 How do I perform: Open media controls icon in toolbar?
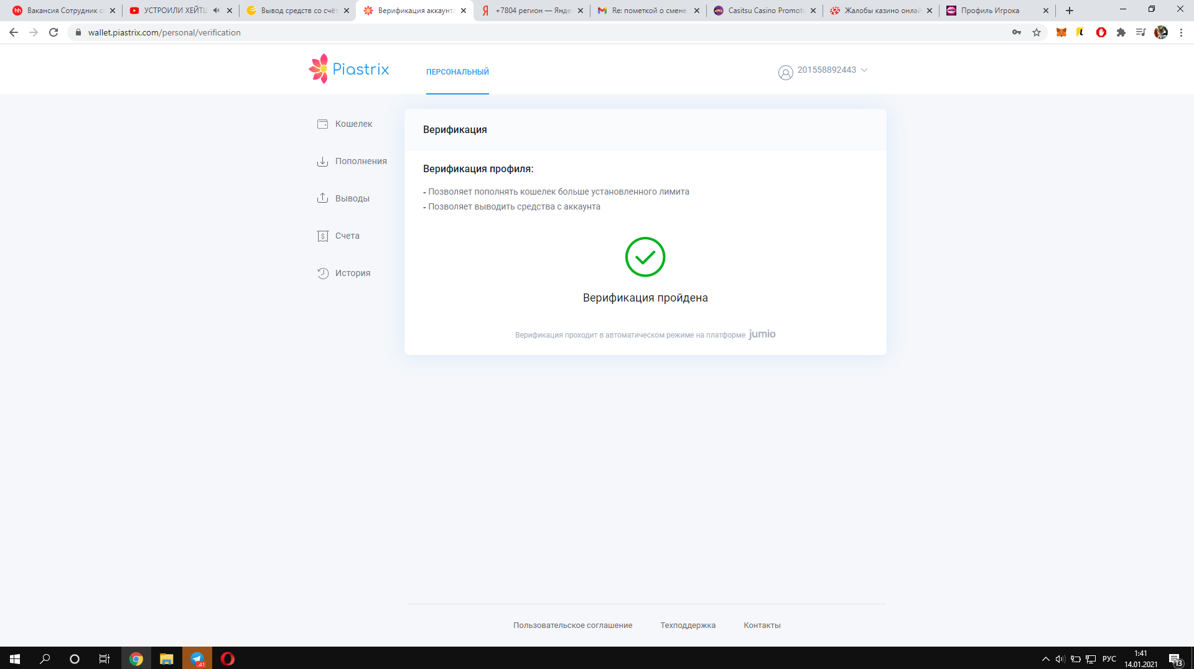coord(1140,32)
